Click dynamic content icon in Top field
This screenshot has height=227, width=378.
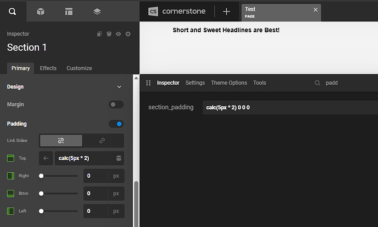point(119,158)
